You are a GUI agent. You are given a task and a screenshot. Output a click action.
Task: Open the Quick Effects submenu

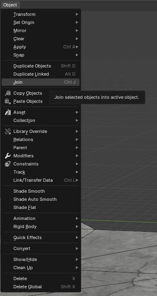(41, 237)
